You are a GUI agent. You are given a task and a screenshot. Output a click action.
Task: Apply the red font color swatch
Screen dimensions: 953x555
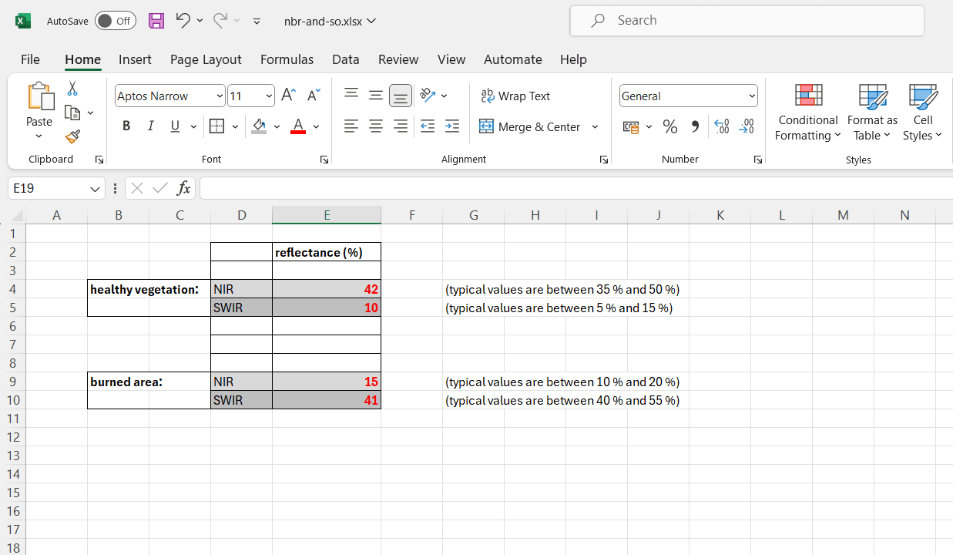pos(298,126)
